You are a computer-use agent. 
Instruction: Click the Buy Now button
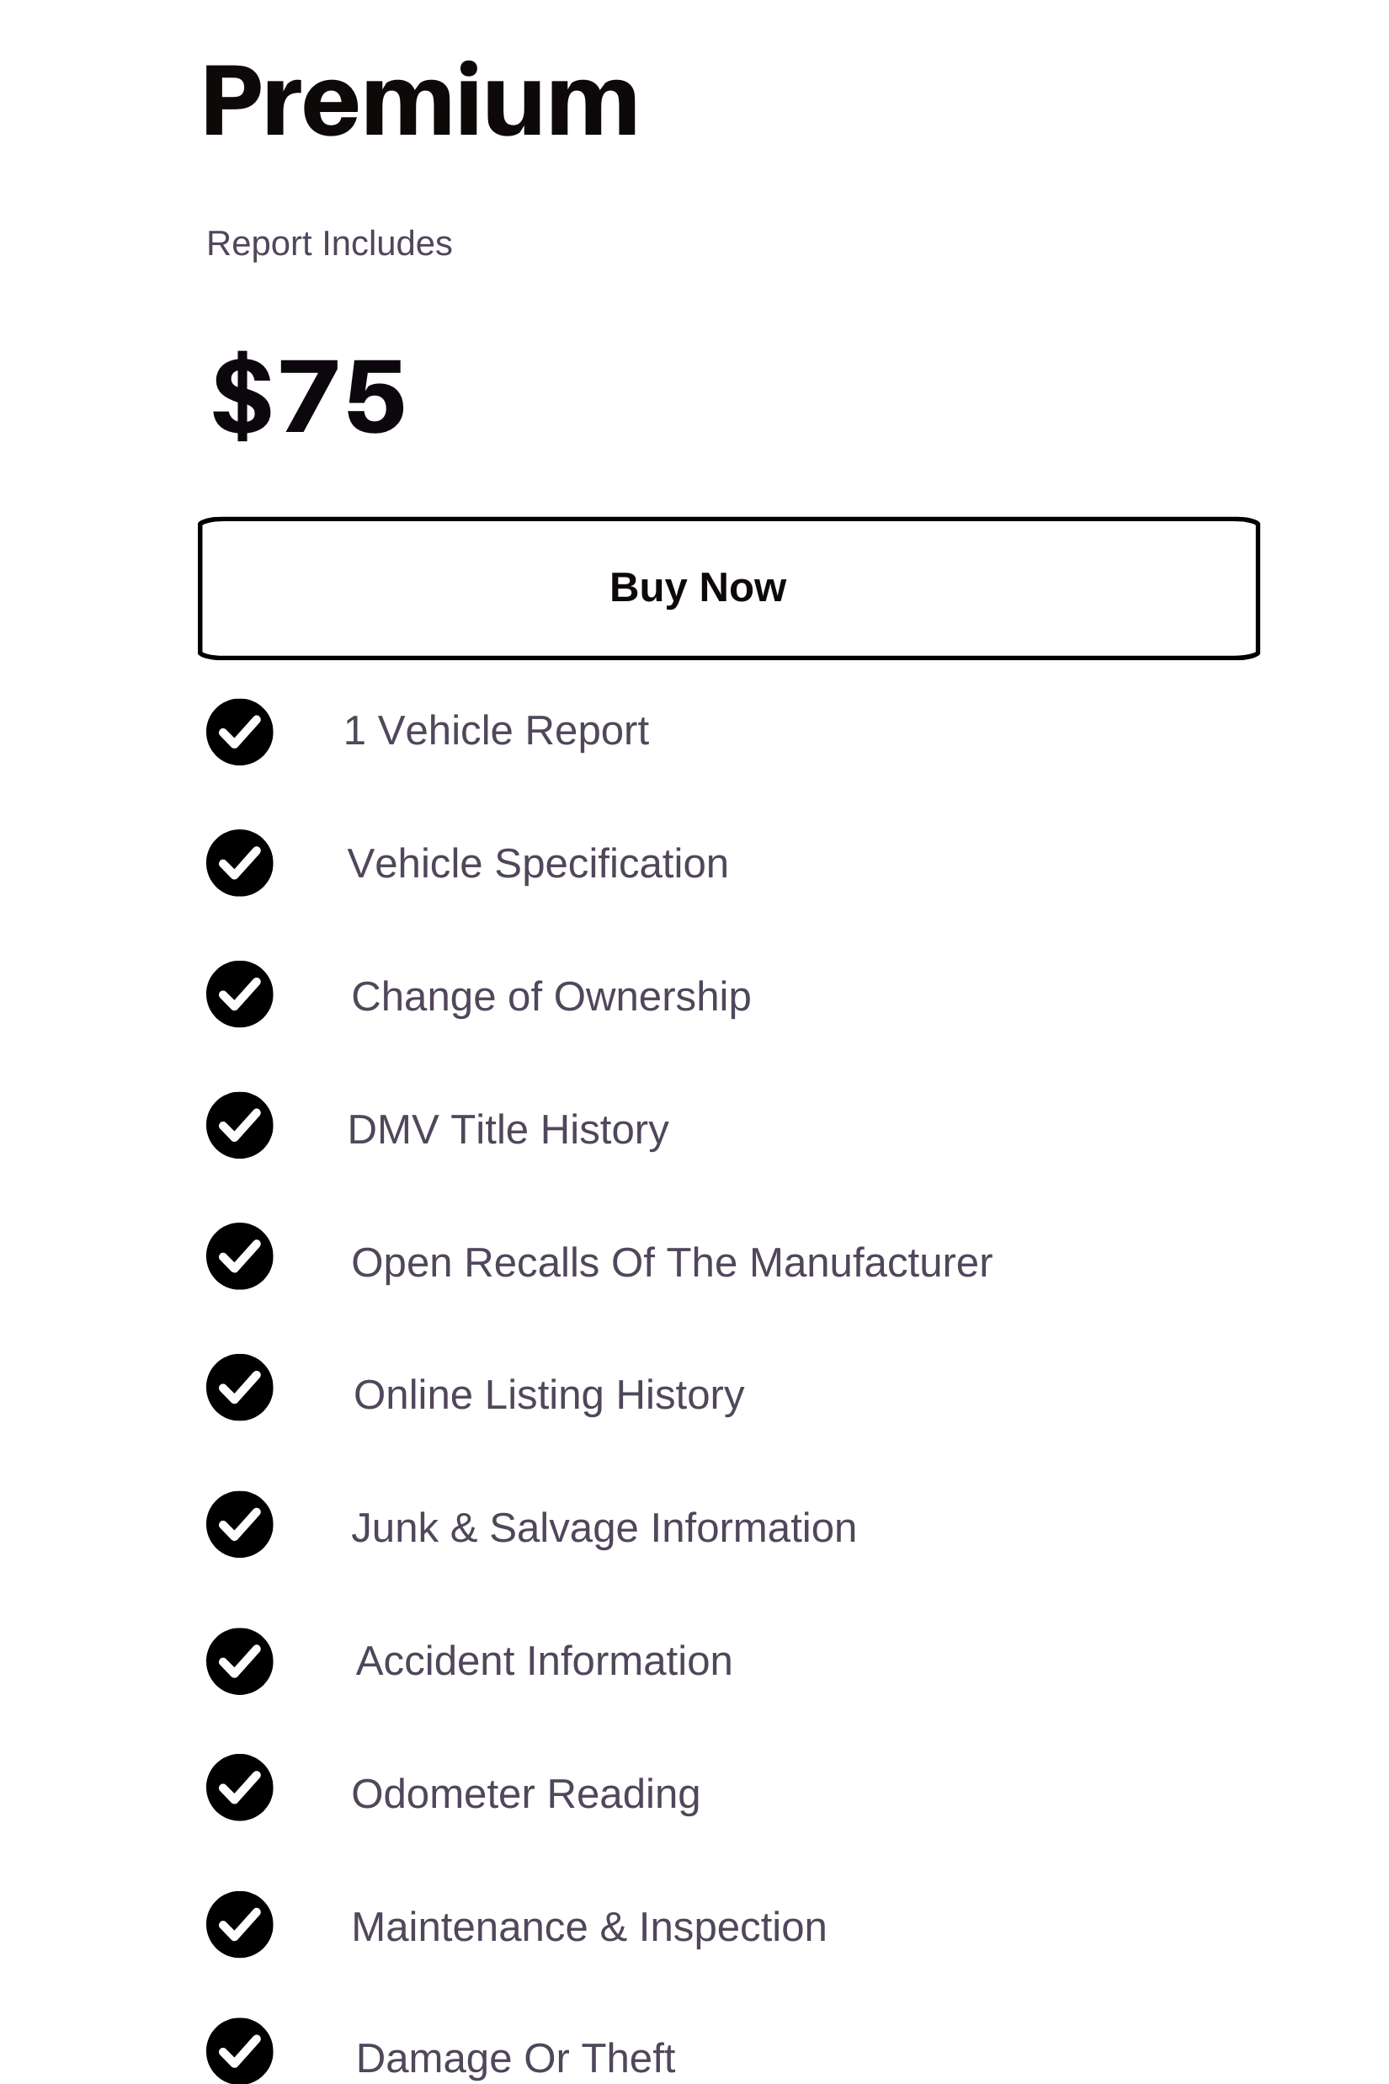point(728,589)
